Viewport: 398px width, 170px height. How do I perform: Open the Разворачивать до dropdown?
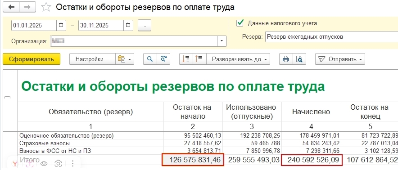point(238,59)
